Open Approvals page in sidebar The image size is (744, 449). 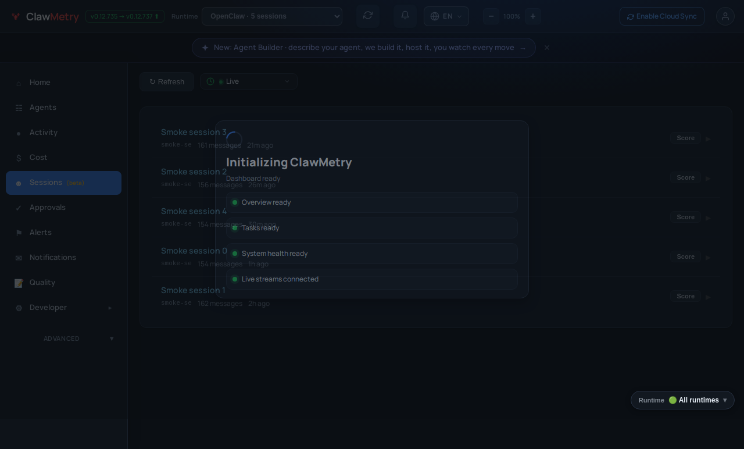[64, 208]
